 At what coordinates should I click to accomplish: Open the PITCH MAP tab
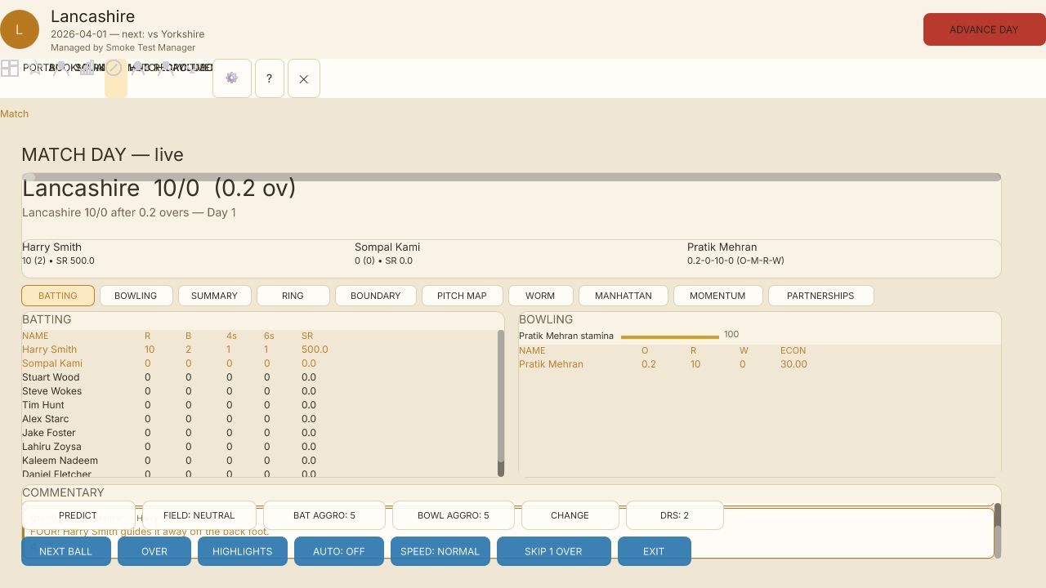click(462, 296)
